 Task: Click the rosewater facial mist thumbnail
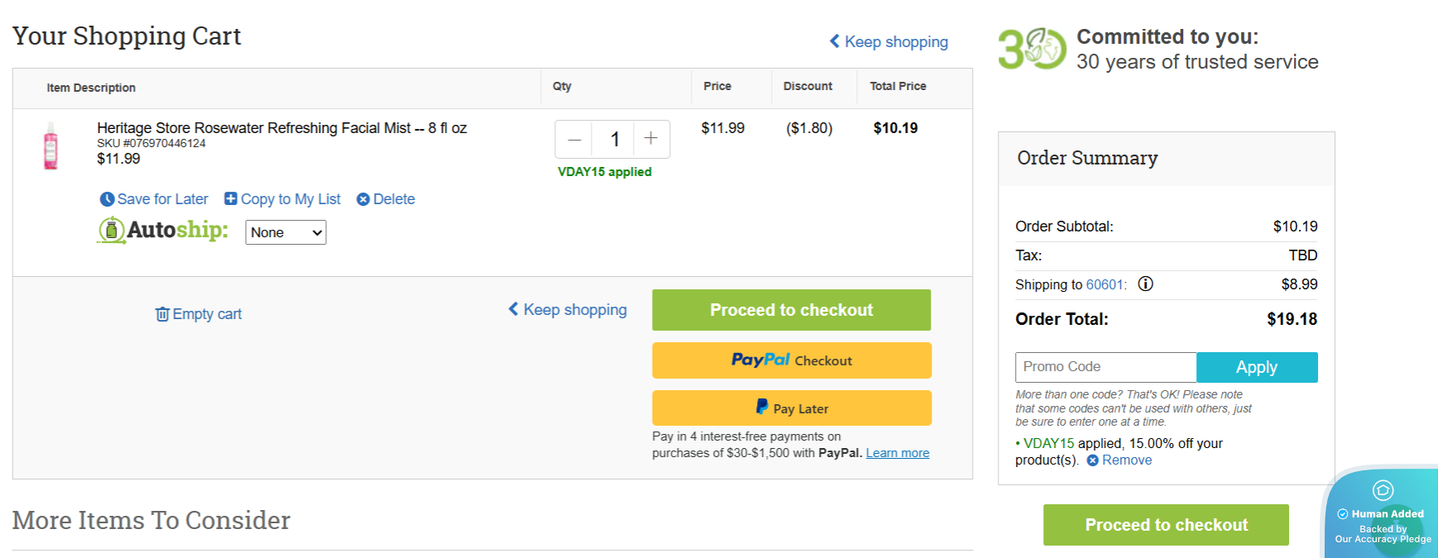[x=50, y=146]
